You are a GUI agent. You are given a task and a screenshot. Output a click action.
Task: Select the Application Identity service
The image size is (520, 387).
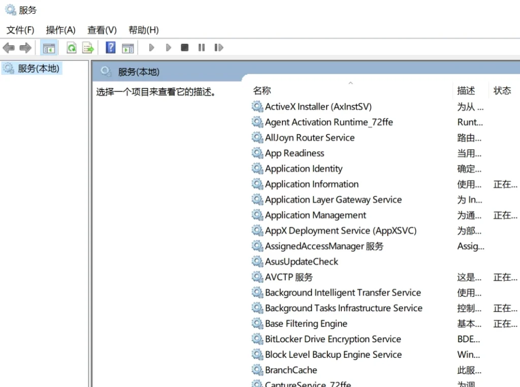click(x=304, y=169)
